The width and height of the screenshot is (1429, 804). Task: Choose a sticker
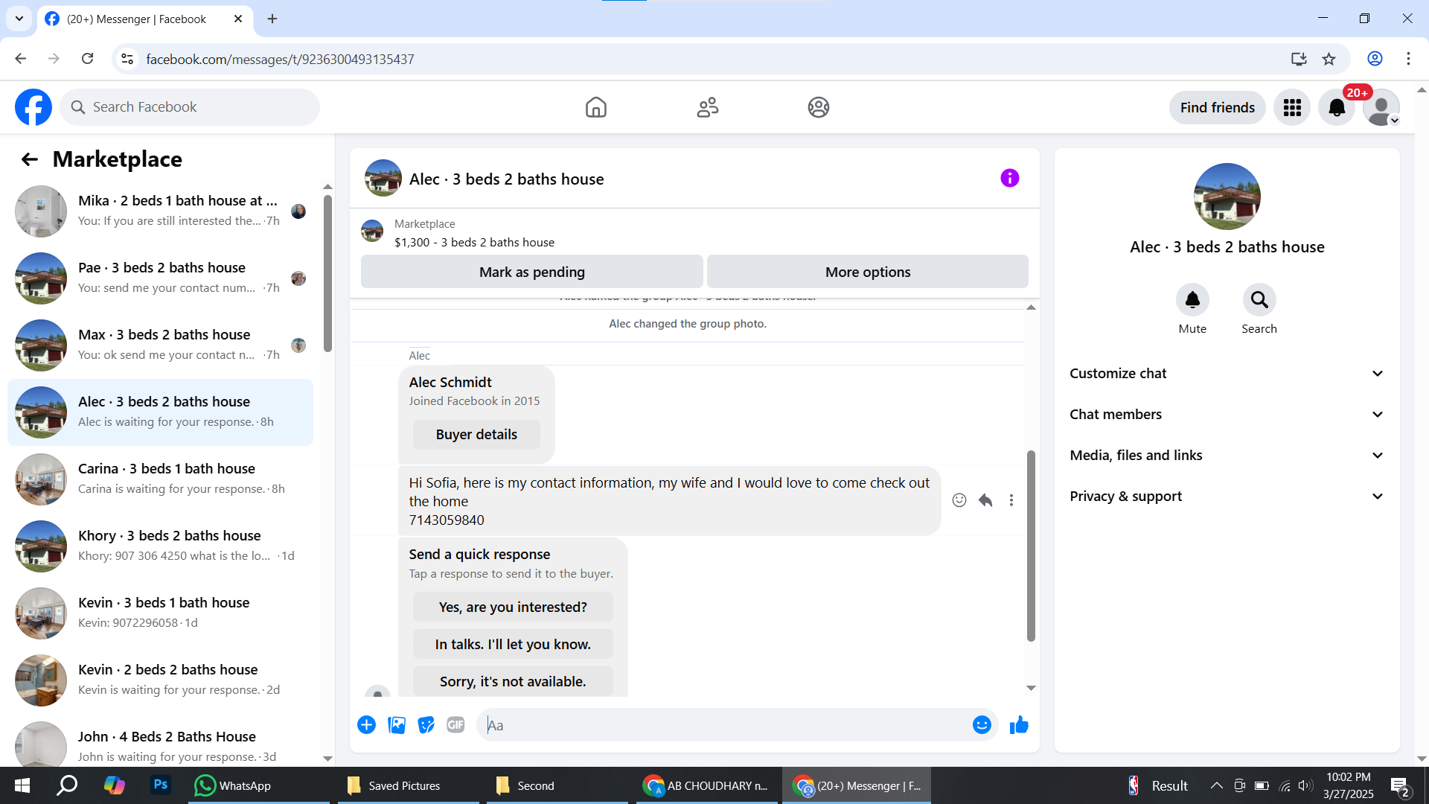[x=426, y=725]
